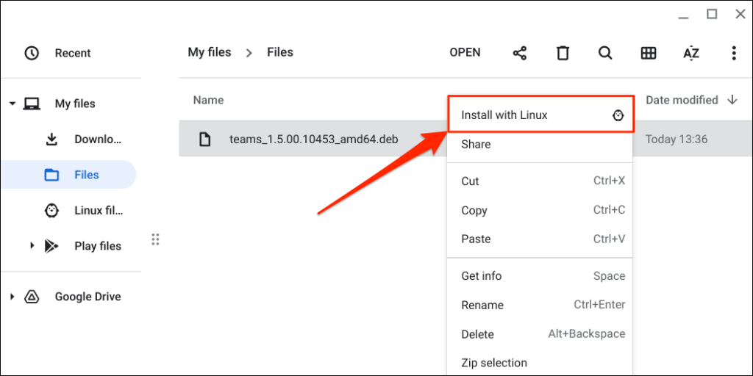The height and width of the screenshot is (376, 753).
Task: Choose Rename in context menu
Action: (482, 305)
